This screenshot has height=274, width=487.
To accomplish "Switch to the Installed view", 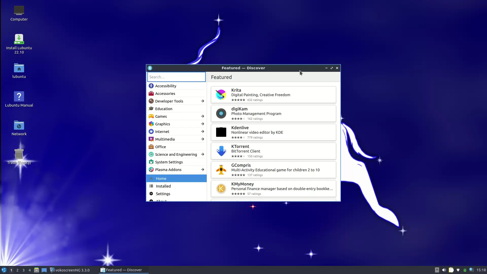I will click(x=163, y=186).
